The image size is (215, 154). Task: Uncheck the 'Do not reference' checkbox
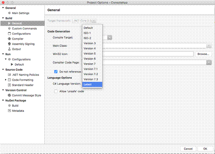click(x=56, y=72)
